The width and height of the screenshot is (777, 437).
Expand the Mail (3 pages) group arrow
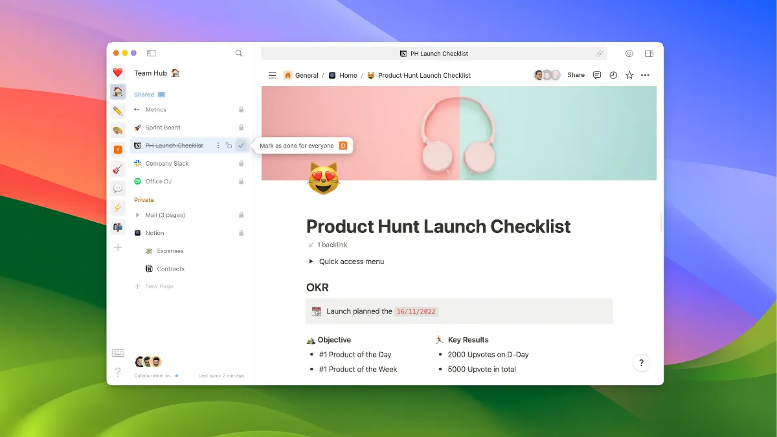[x=137, y=215]
